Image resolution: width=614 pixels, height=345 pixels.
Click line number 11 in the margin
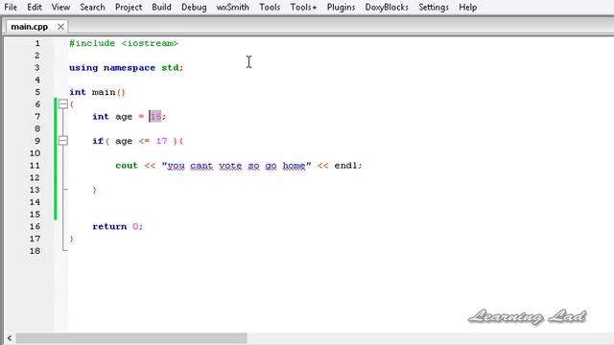(35, 166)
